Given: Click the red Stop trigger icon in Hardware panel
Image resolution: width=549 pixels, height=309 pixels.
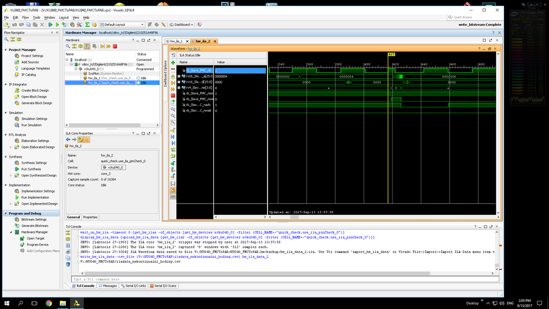Looking at the screenshot, I should [x=115, y=46].
